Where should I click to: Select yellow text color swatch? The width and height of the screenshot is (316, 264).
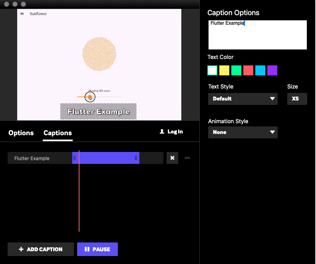pyautogui.click(x=224, y=71)
